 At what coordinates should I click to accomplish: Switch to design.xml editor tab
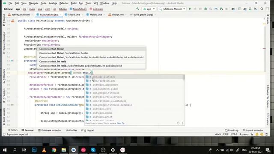(x=117, y=15)
